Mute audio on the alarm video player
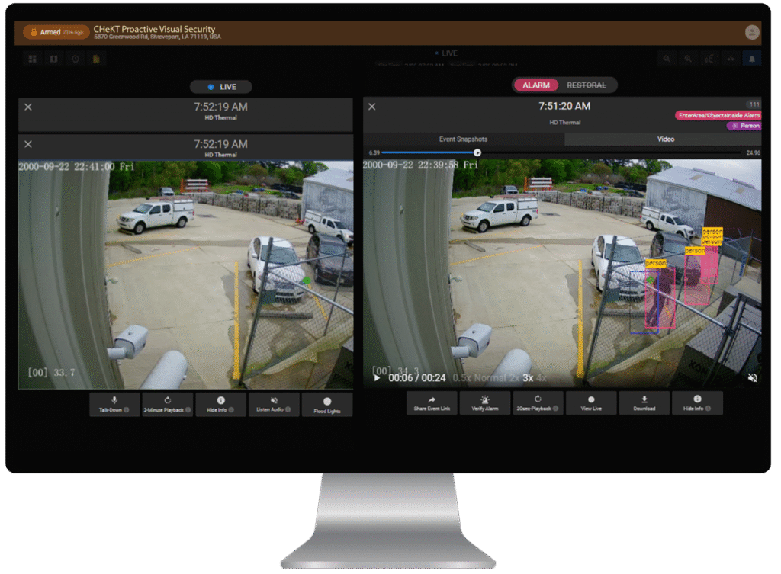This screenshot has width=781, height=574. coord(752,377)
